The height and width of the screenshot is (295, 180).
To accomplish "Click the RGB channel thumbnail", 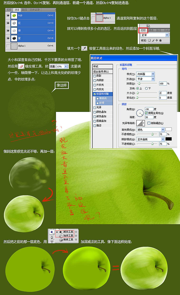I will tap(14, 16).
